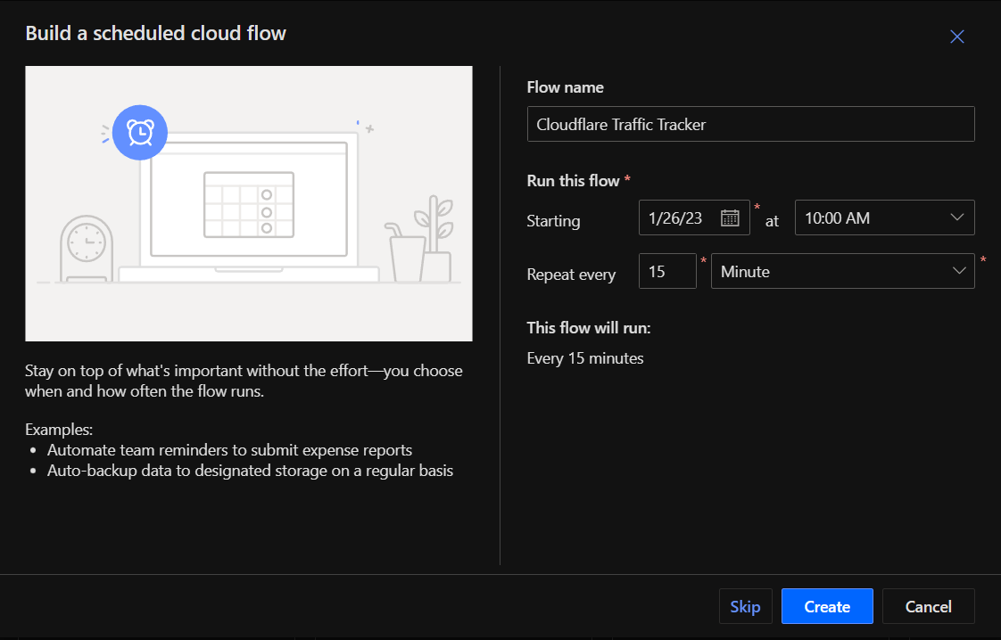The height and width of the screenshot is (640, 1001).
Task: Cancel the flow creation
Action: tap(928, 606)
